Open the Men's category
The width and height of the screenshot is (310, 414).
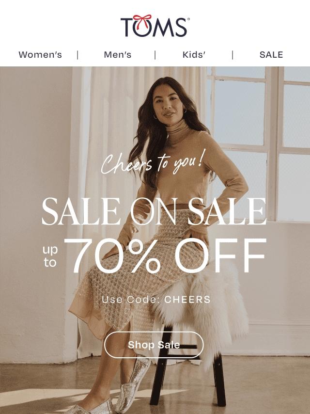[x=117, y=55]
